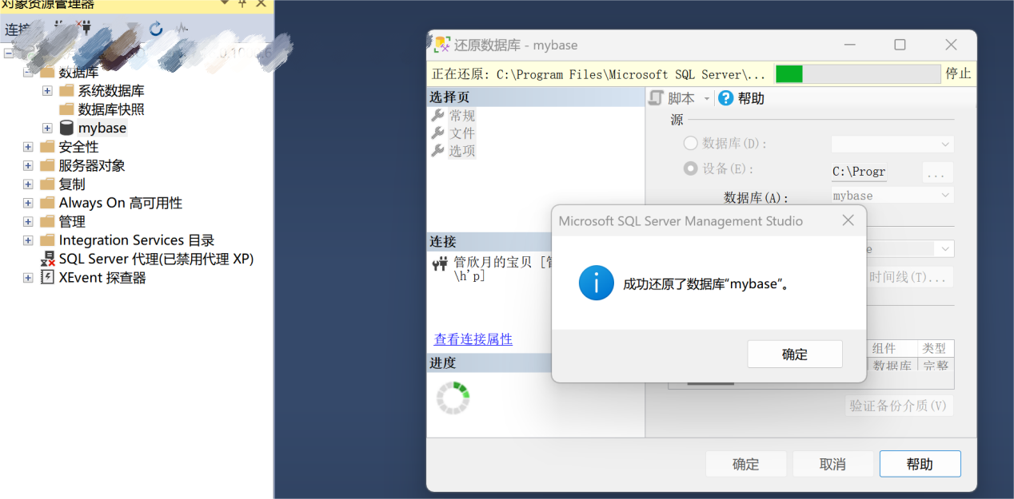Expand the 管理 node
This screenshot has width=1014, height=499.
coord(28,222)
